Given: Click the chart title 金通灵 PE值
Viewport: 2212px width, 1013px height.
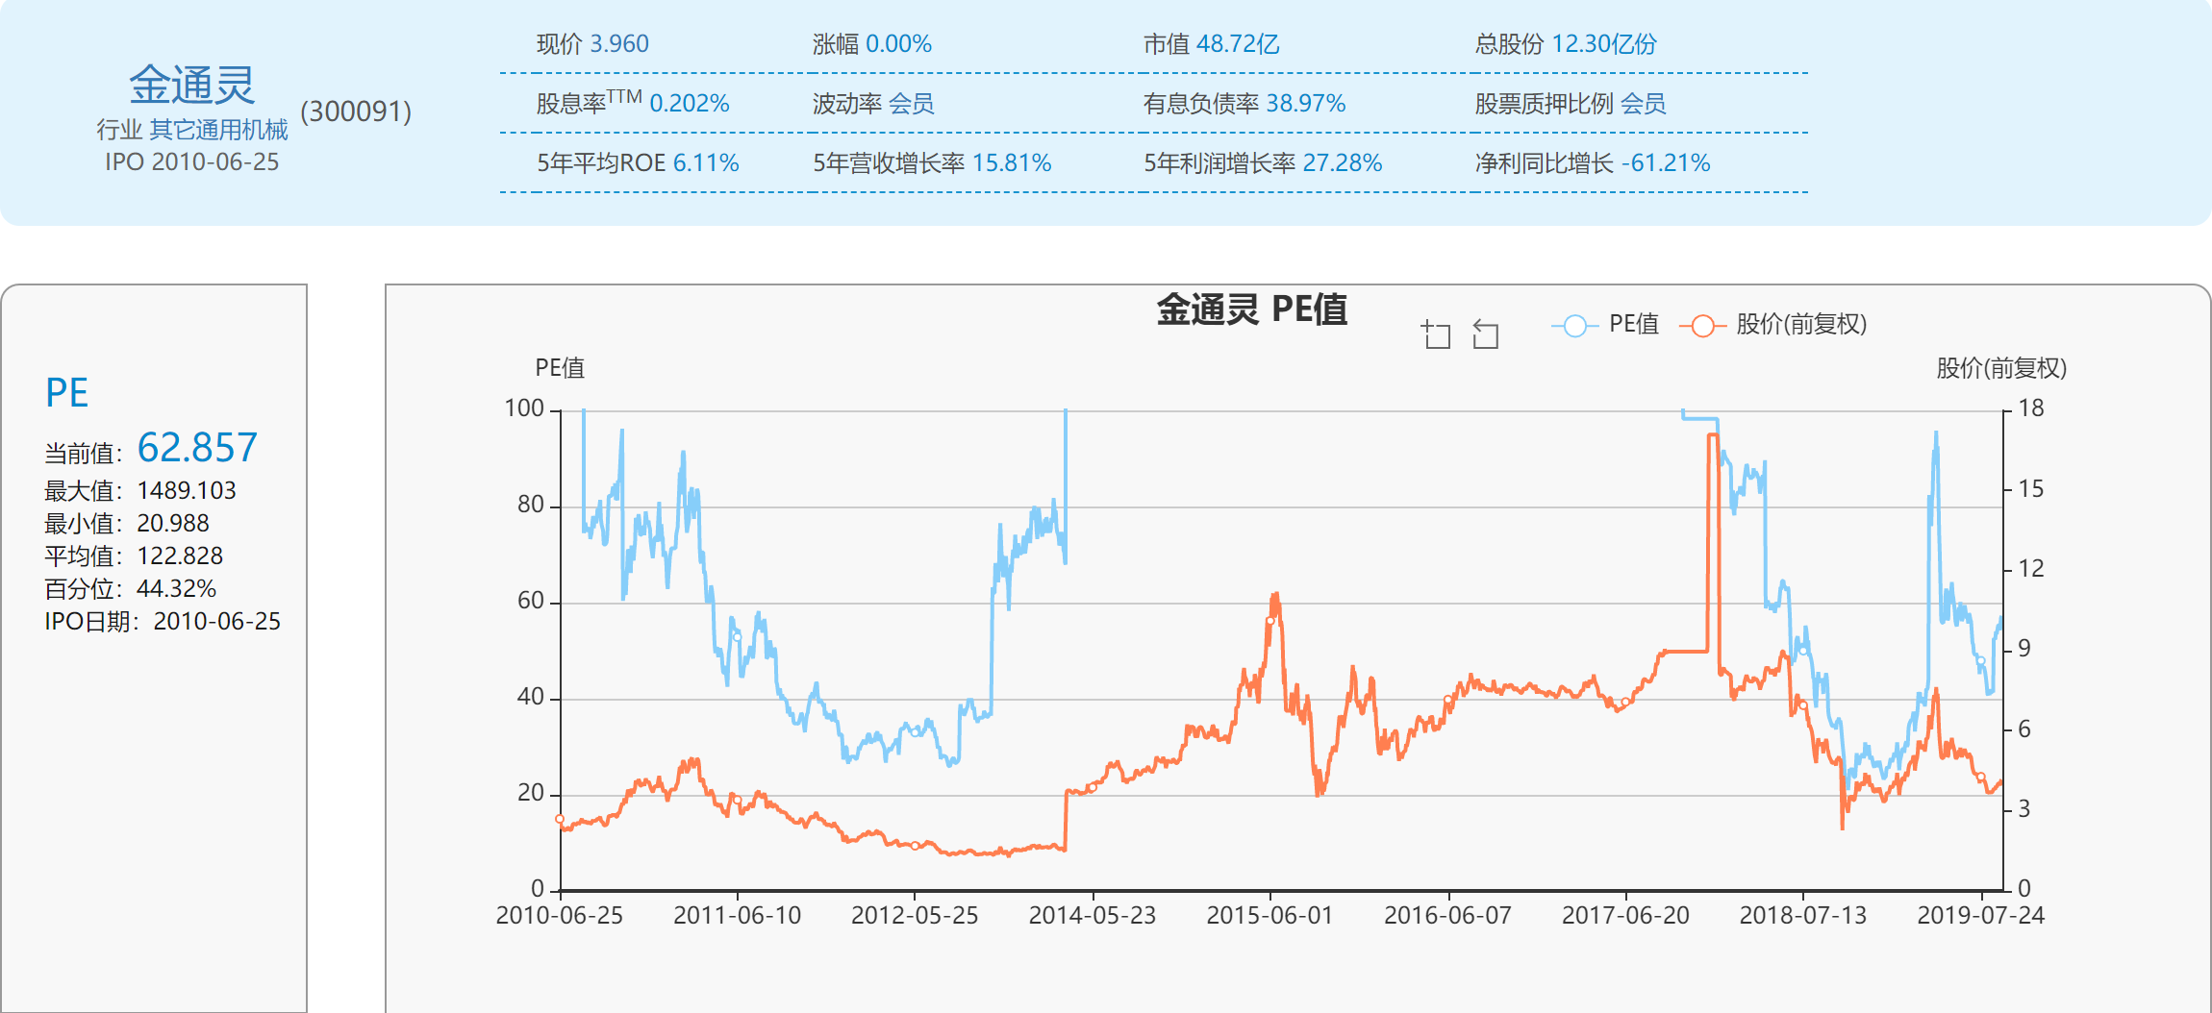Looking at the screenshot, I should (1251, 309).
